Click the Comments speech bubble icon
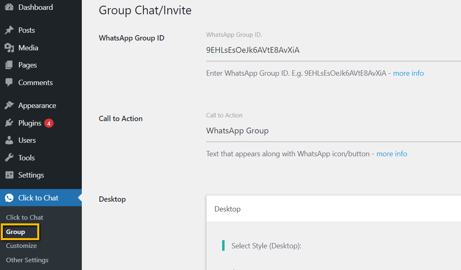Viewport: 461px width, 270px height. (9, 82)
